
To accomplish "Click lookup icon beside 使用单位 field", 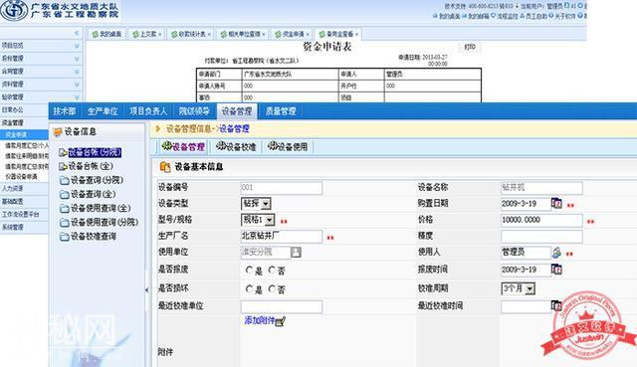I will pyautogui.click(x=297, y=253).
